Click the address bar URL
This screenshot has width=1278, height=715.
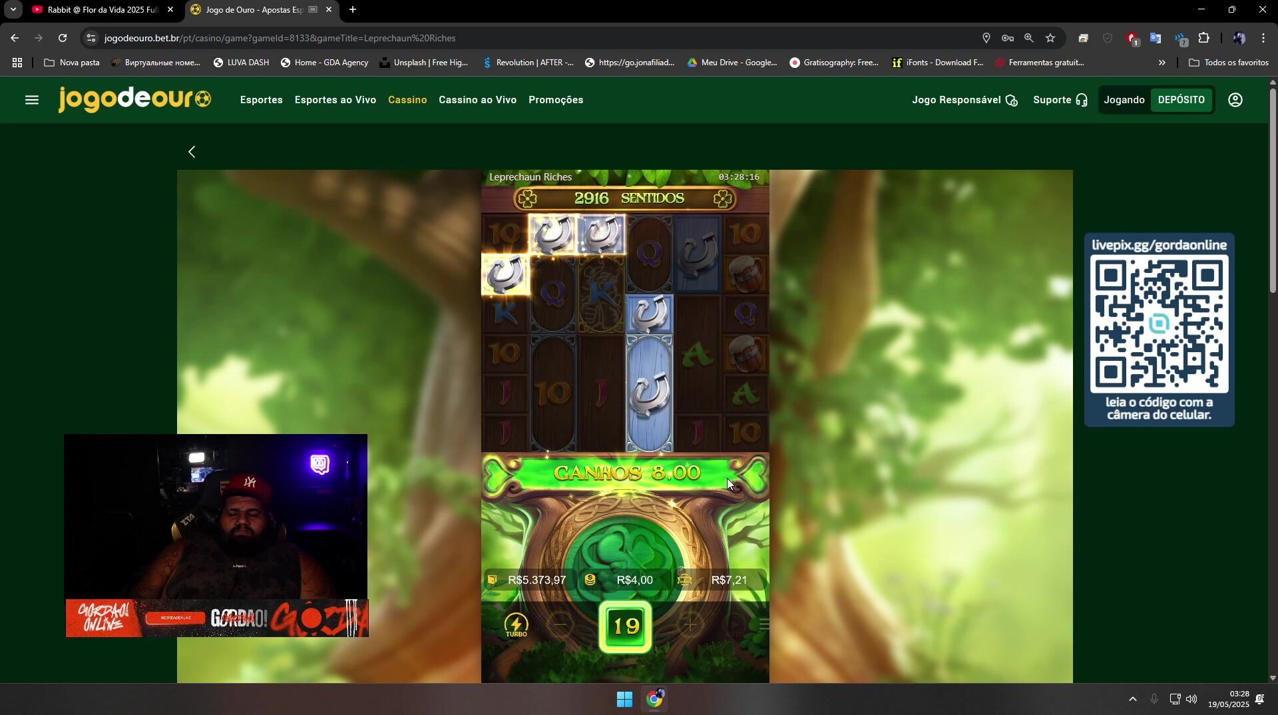280,38
